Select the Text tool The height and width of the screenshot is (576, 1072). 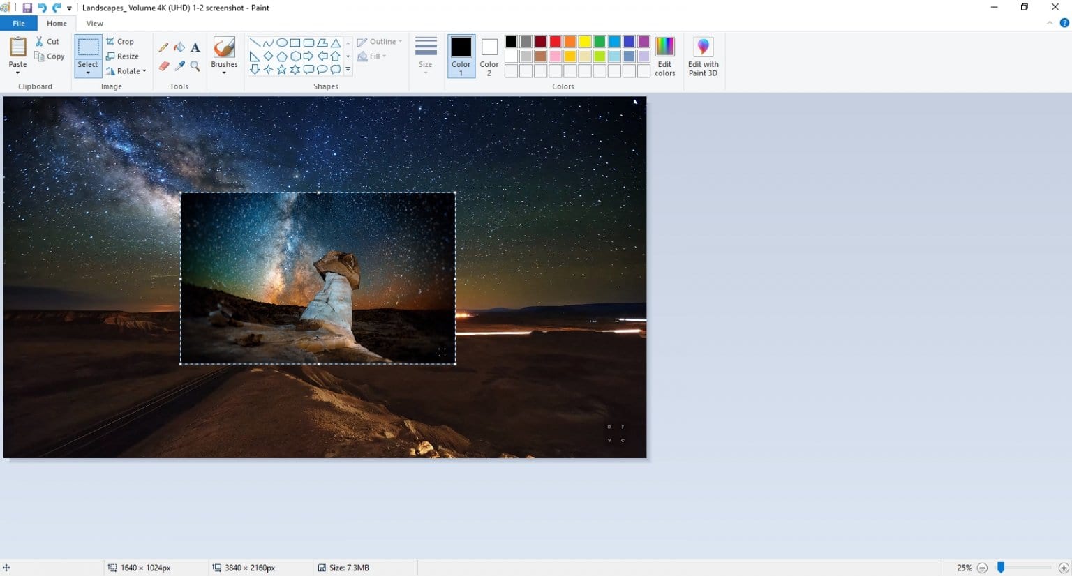click(195, 47)
